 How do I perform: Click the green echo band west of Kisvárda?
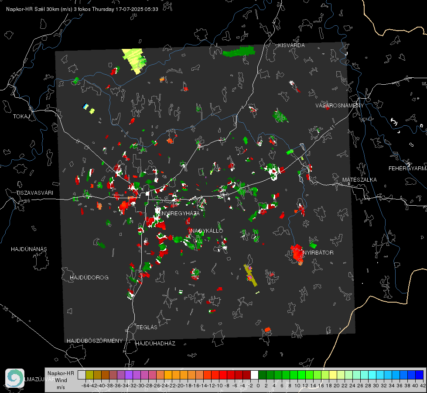click(x=239, y=52)
